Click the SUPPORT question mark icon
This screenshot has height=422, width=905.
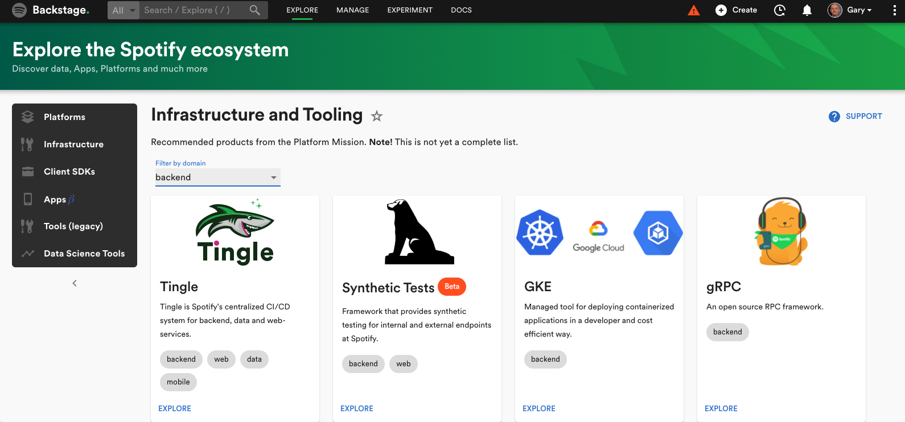pos(834,117)
